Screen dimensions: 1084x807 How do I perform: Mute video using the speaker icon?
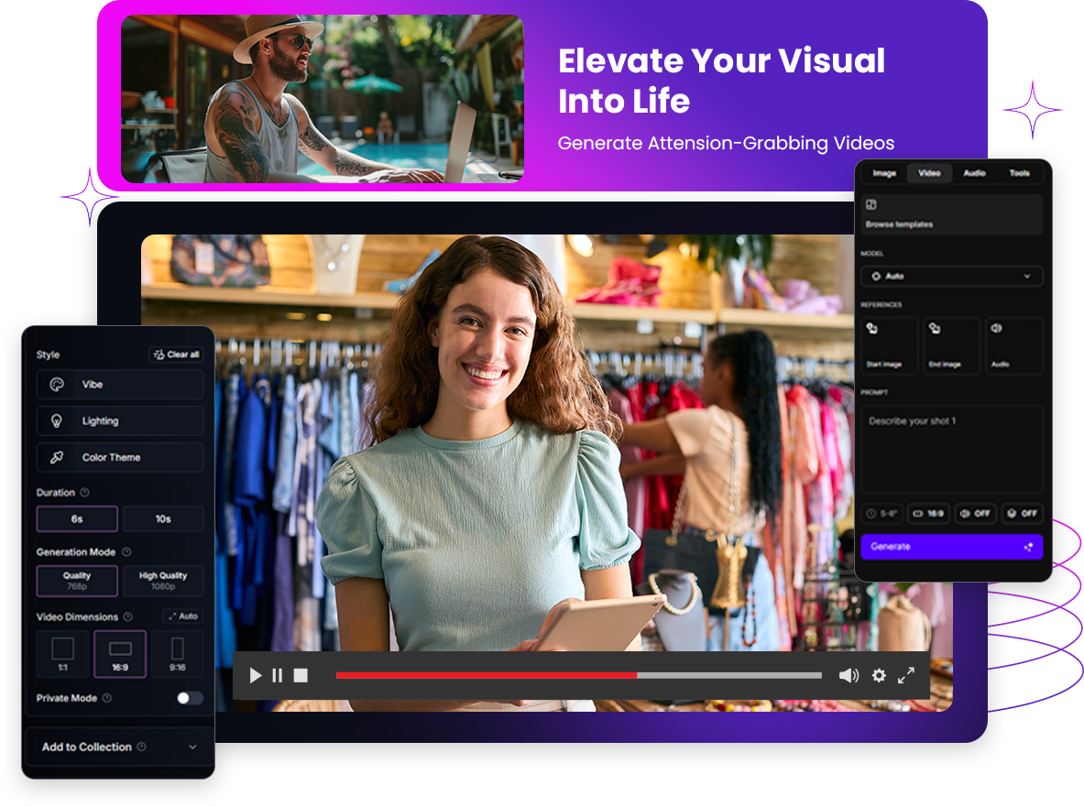click(x=849, y=676)
